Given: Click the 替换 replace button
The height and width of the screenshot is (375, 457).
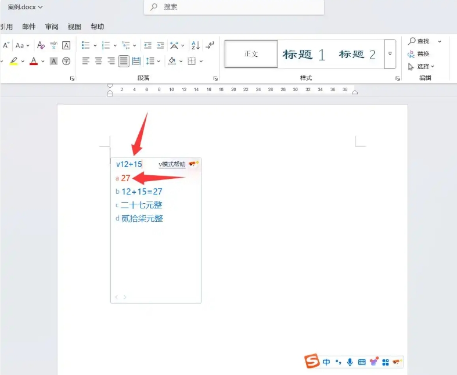Looking at the screenshot, I should 419,54.
